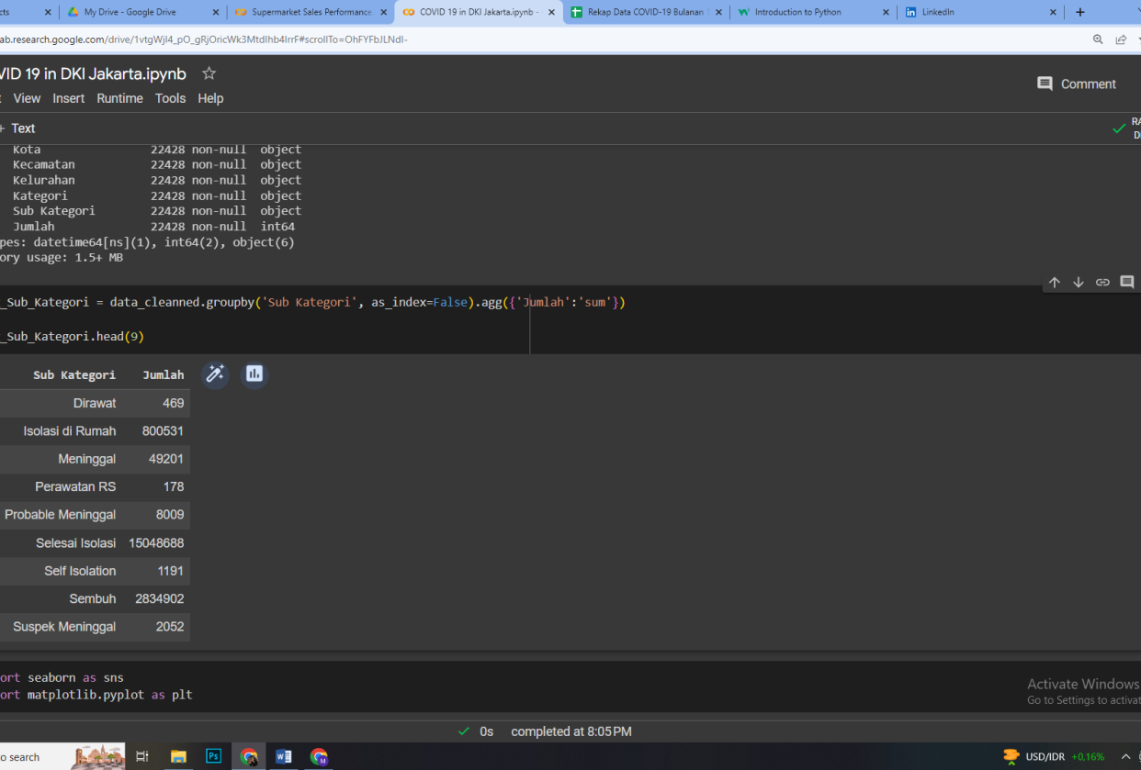Click the import seaborn as sns line
The width and height of the screenshot is (1141, 770).
(x=62, y=678)
